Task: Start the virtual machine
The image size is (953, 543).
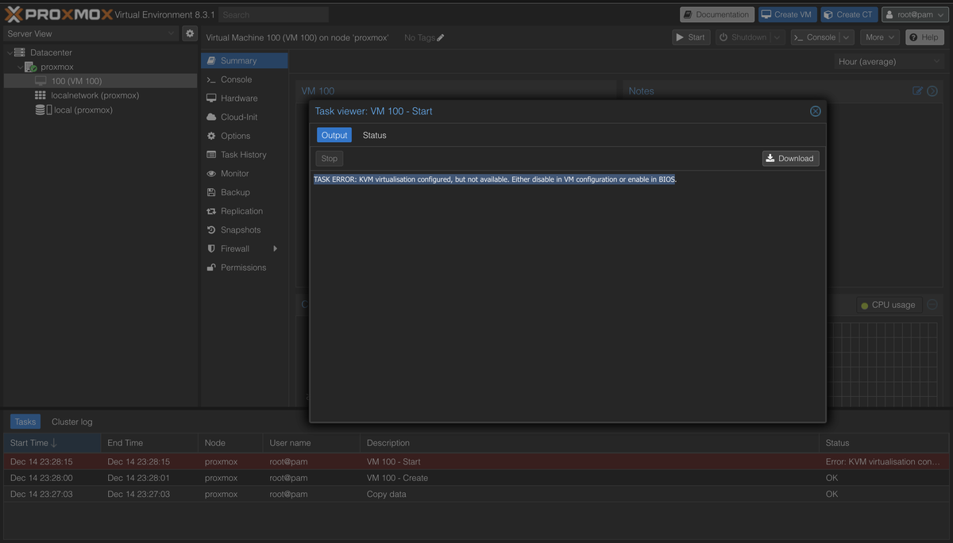Action: coord(691,37)
